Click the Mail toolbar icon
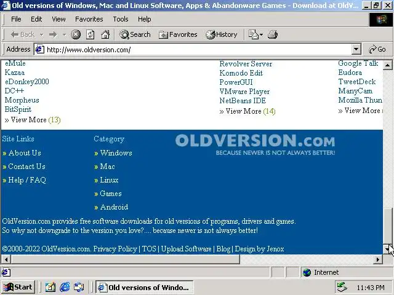The height and width of the screenshot is (295, 394). tap(254, 34)
